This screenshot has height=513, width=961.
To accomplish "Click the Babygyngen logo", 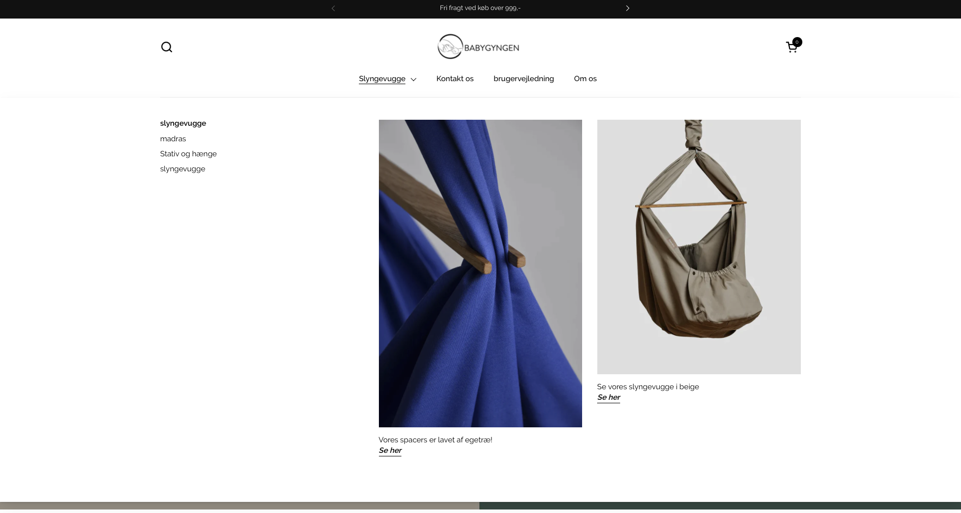I will 478,47.
